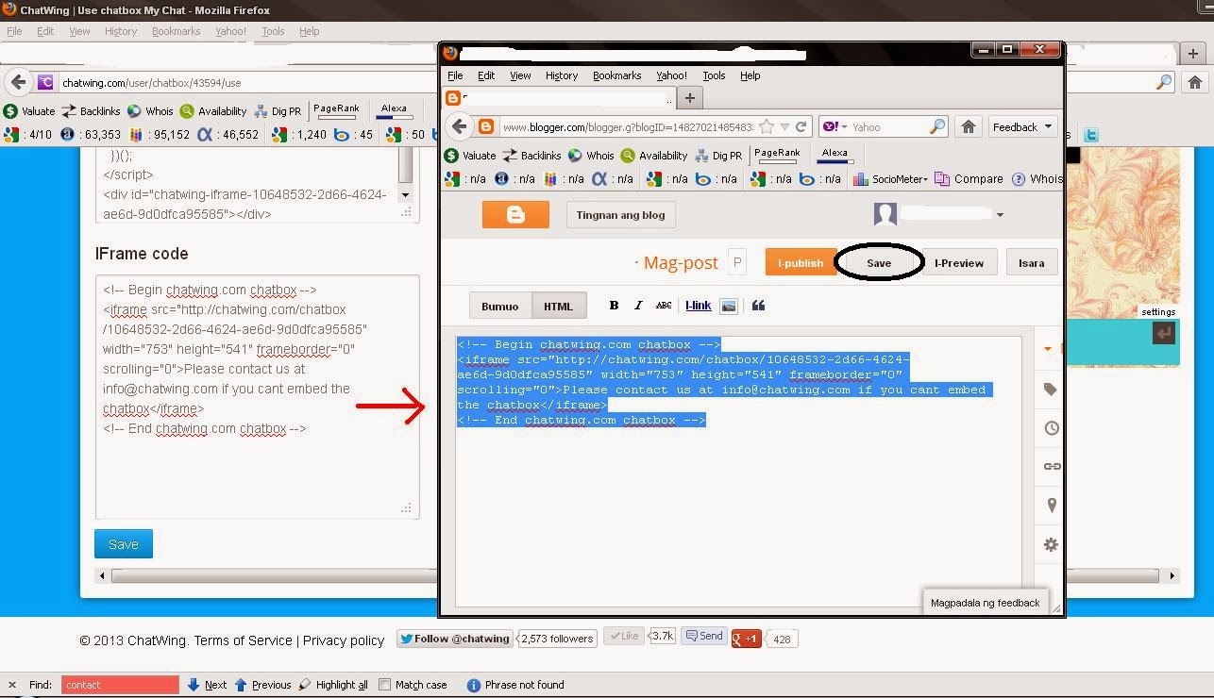1214x698 pixels.
Task: Click blue Save button on ChatWing page
Action: pos(124,544)
